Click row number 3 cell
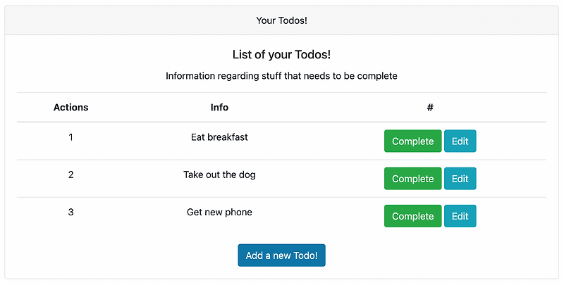Screen dimensions: 564x285 (70, 212)
